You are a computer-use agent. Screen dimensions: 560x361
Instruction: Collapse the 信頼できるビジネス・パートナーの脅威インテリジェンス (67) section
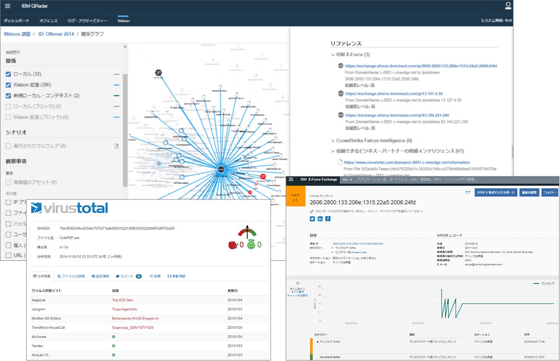[x=333, y=151]
